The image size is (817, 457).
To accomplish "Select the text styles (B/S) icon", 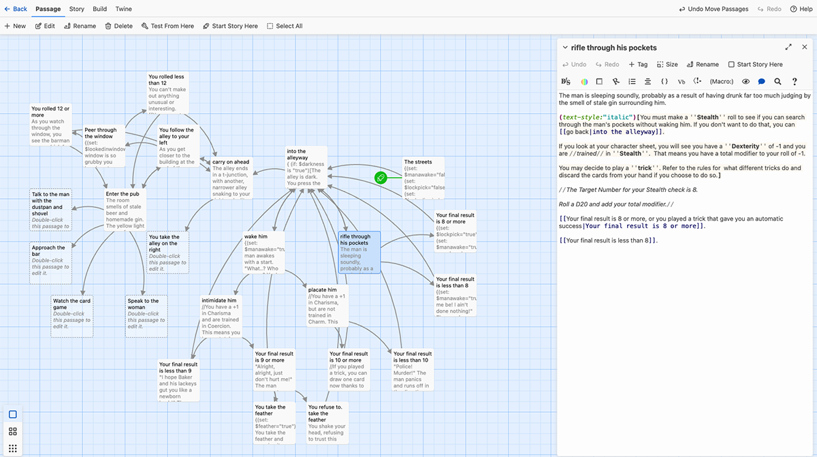I will click(566, 81).
